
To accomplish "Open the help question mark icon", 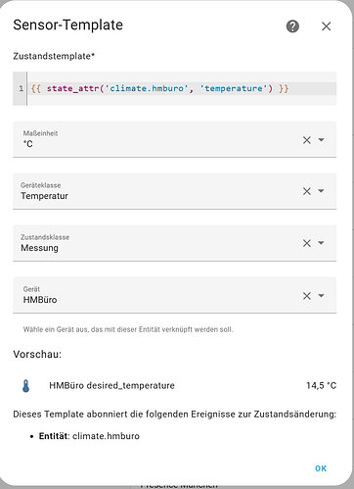I will 292,26.
